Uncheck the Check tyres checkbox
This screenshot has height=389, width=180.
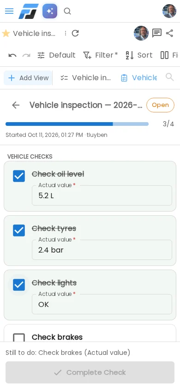tap(19, 230)
